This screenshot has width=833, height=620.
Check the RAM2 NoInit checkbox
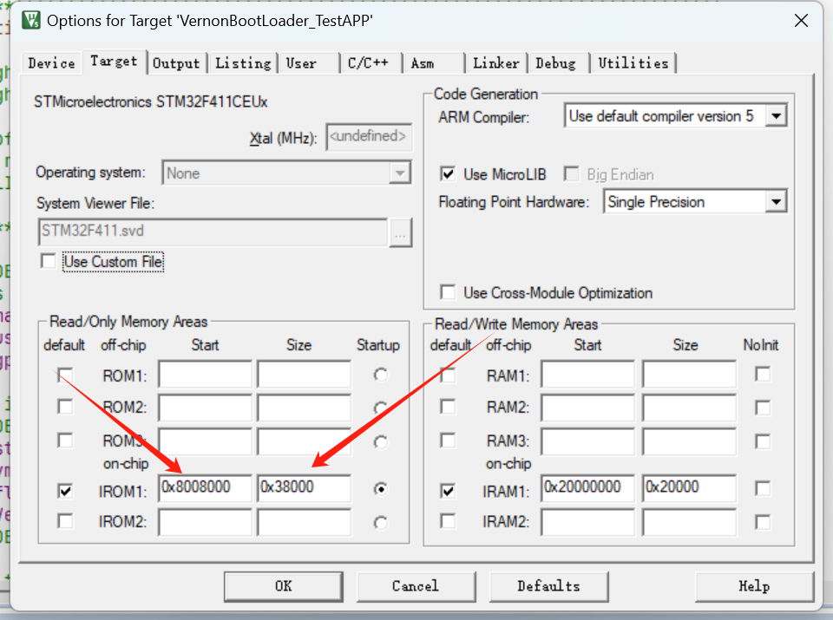click(x=763, y=408)
